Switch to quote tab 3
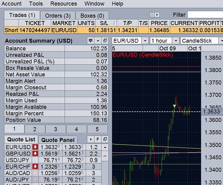The height and width of the screenshot is (185, 223). (x=56, y=129)
